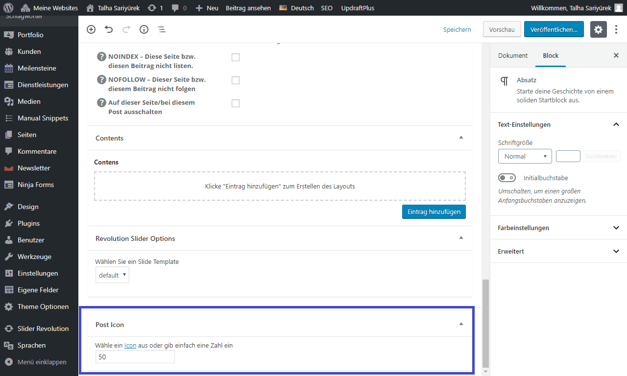Redo the last change
This screenshot has width=627, height=376.
point(126,29)
